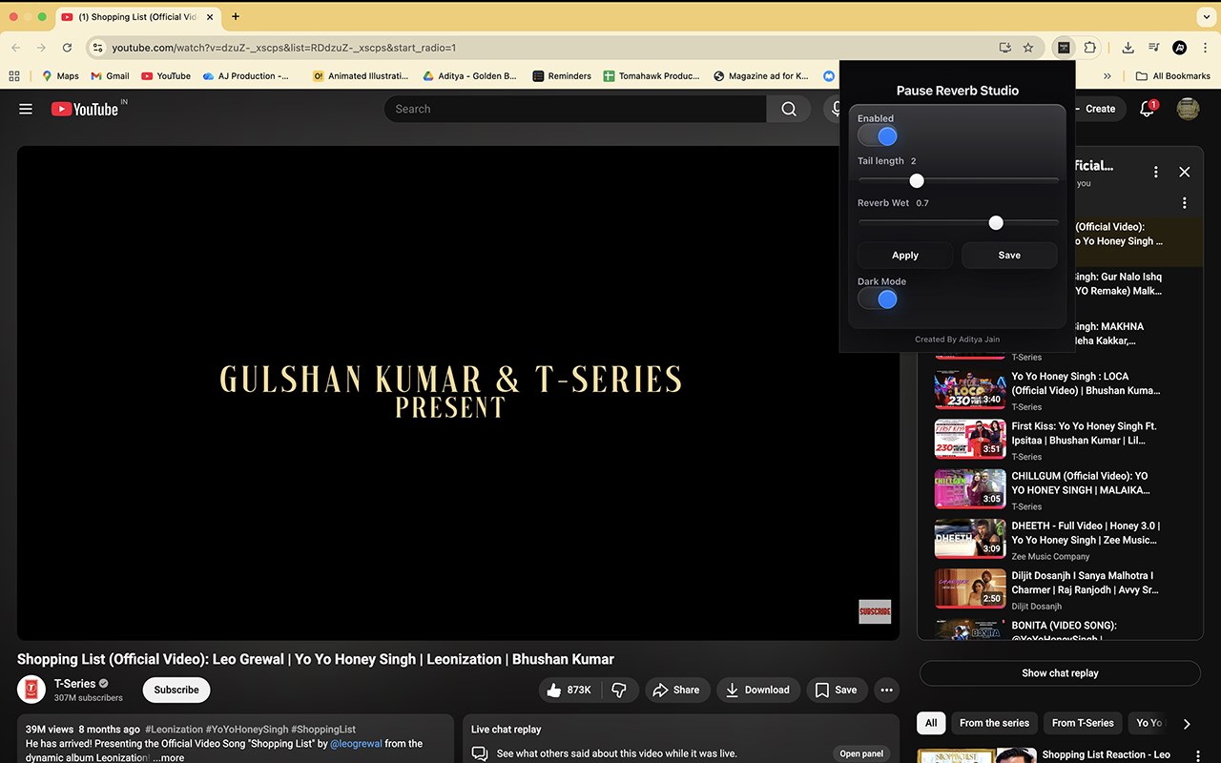Open the First Kiss video thumbnail
Viewport: 1221px width, 763px height.
(970, 439)
